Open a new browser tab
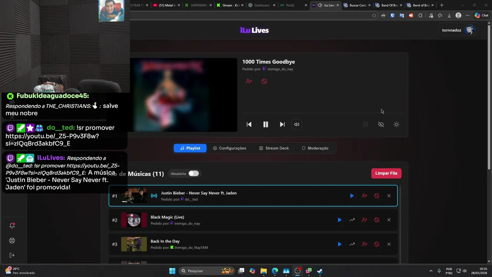Viewport: 492px width, 277px height. tap(442, 5)
